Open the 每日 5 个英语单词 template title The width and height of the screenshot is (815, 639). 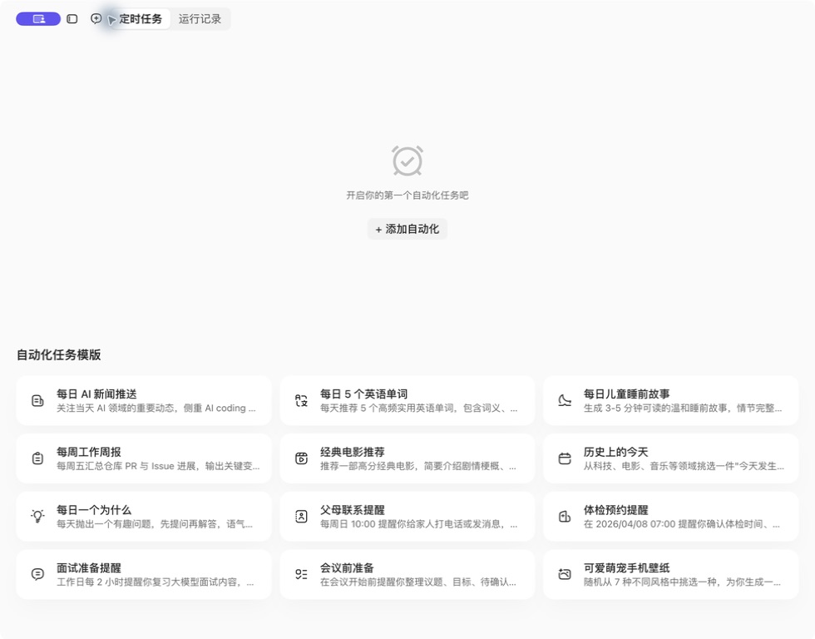pyautogui.click(x=364, y=394)
